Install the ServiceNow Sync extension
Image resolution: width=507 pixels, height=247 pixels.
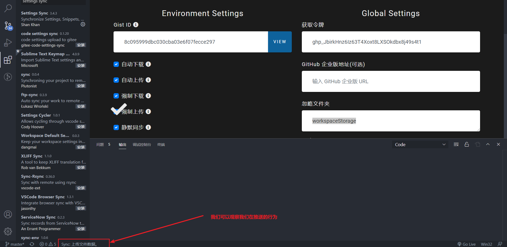coord(81,229)
